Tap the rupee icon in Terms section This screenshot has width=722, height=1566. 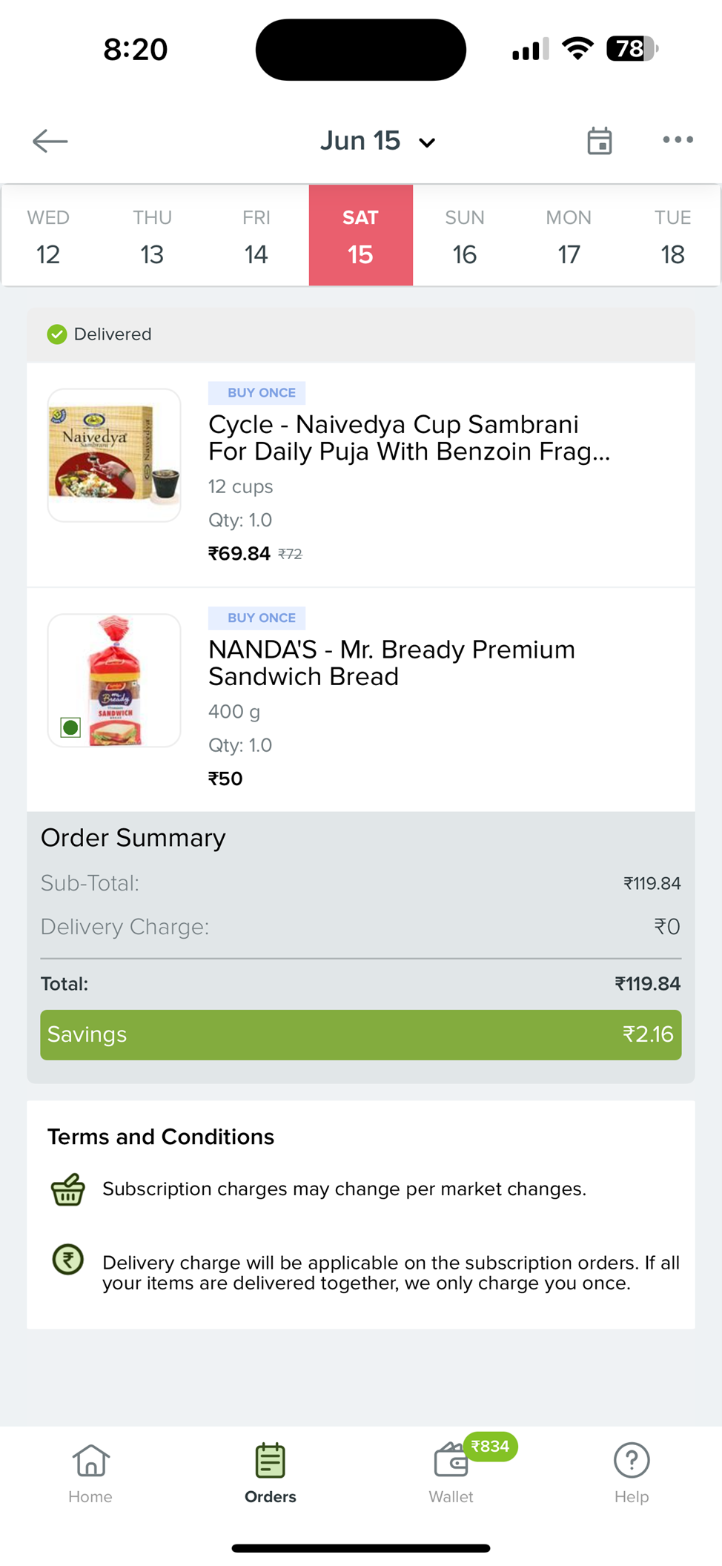68,1260
